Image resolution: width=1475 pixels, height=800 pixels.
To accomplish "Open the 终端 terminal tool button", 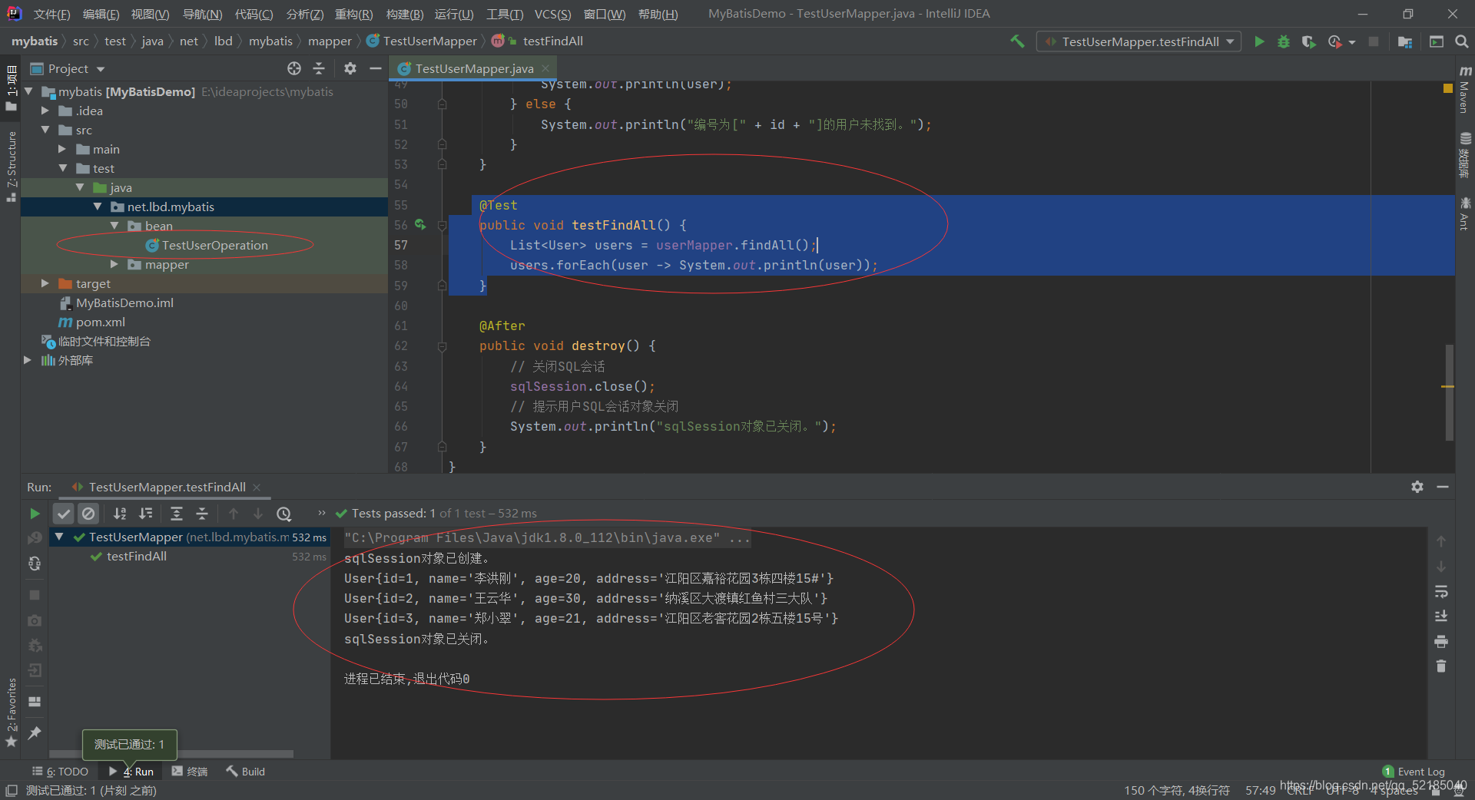I will click(189, 772).
